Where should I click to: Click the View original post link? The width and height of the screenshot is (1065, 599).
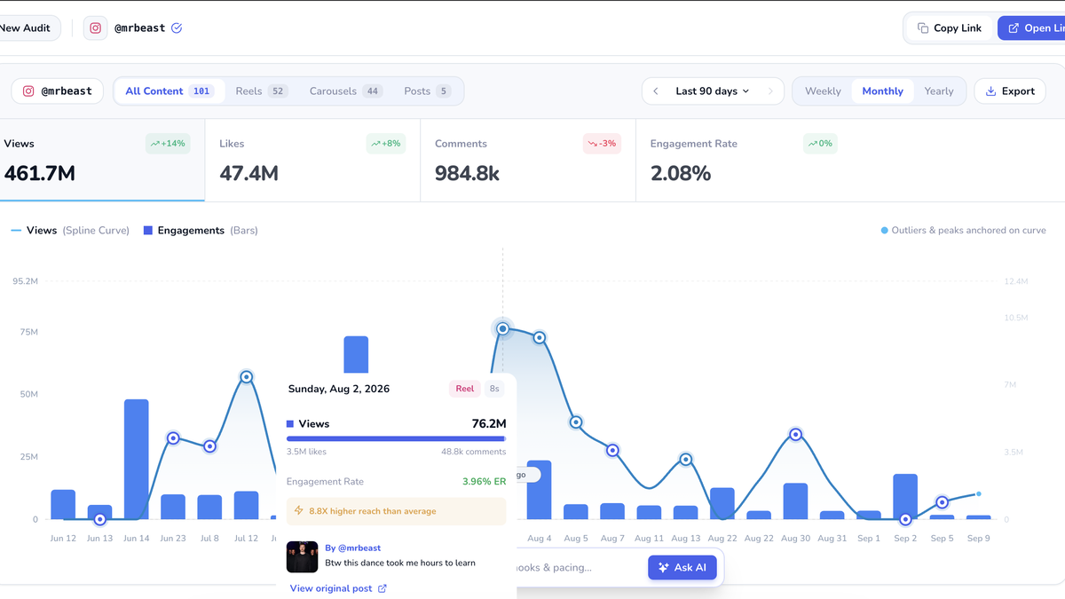coord(331,588)
